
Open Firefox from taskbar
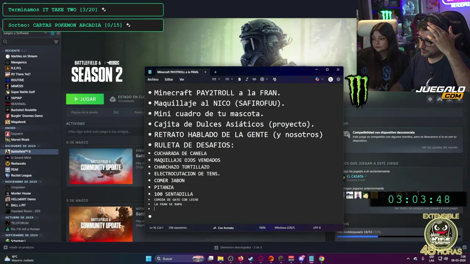pyautogui.click(x=241, y=258)
